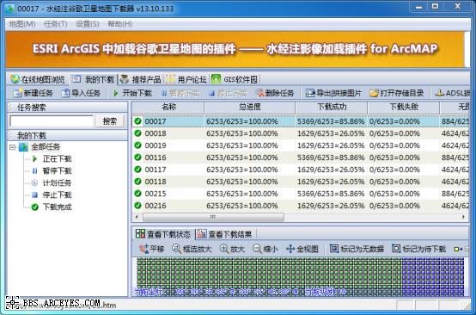Image resolution: width=476 pixels, height=315 pixels.
Task: Open the 推荐产品 tab
Action: tap(141, 79)
